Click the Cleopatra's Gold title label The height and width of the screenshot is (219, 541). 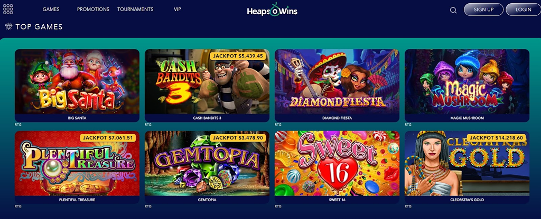pos(467,200)
